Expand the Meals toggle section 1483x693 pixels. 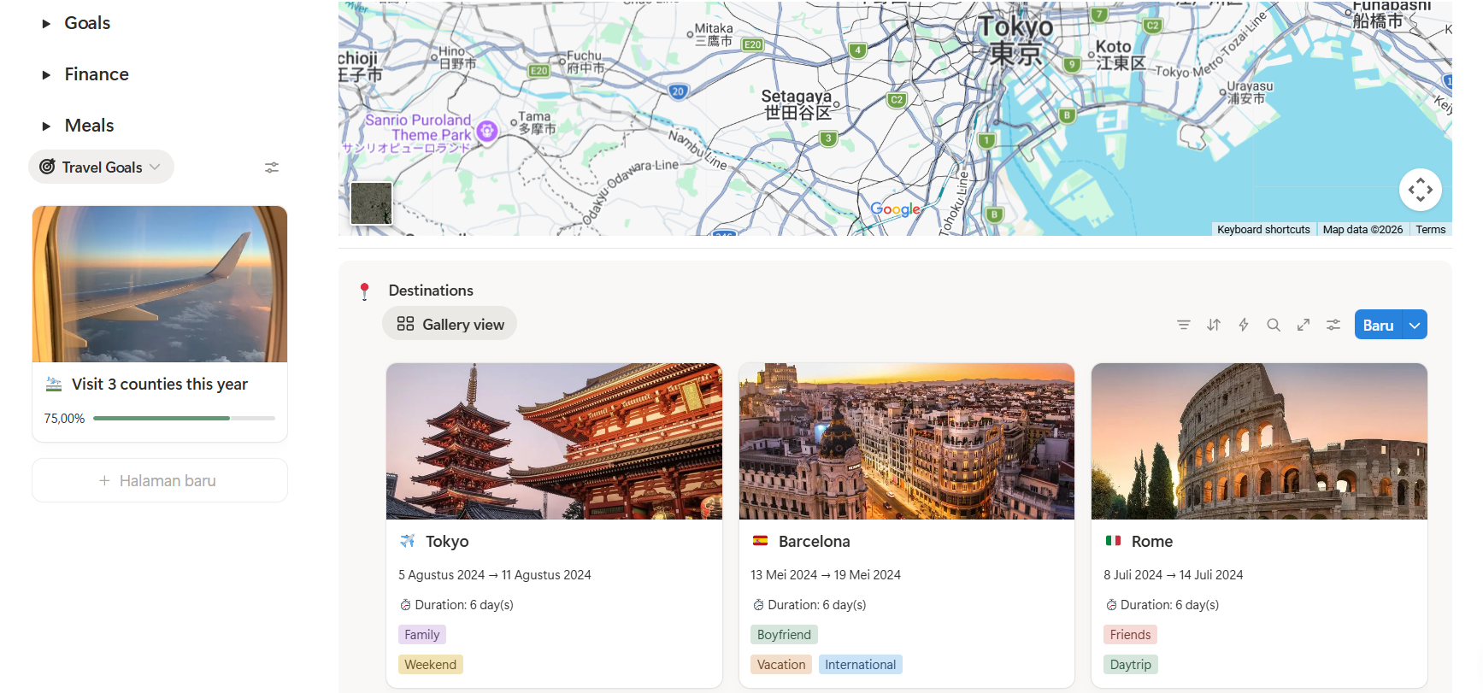(46, 126)
